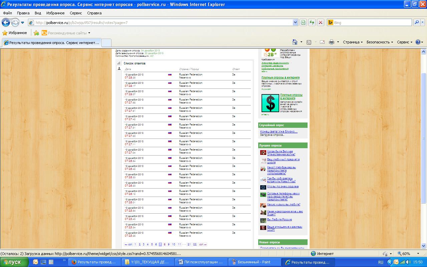Show more quick launch items chevron
The image size is (427, 267).
click(x=64, y=260)
